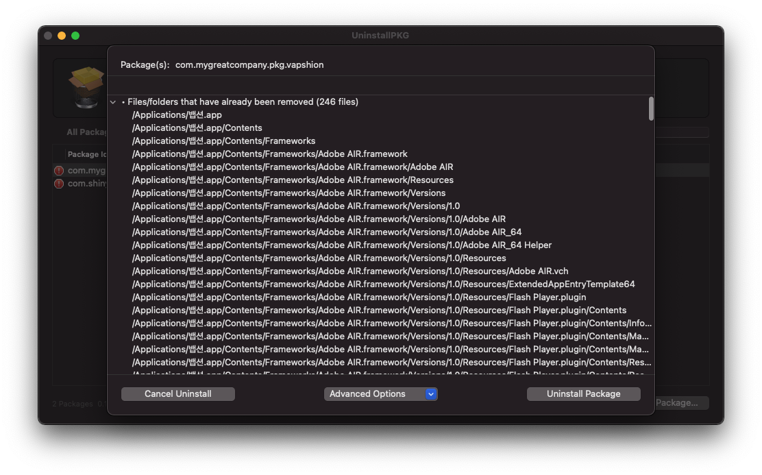Screen dimensions: 762x475
Task: Click the red warning icon beside com.shin
Action: click(x=59, y=184)
